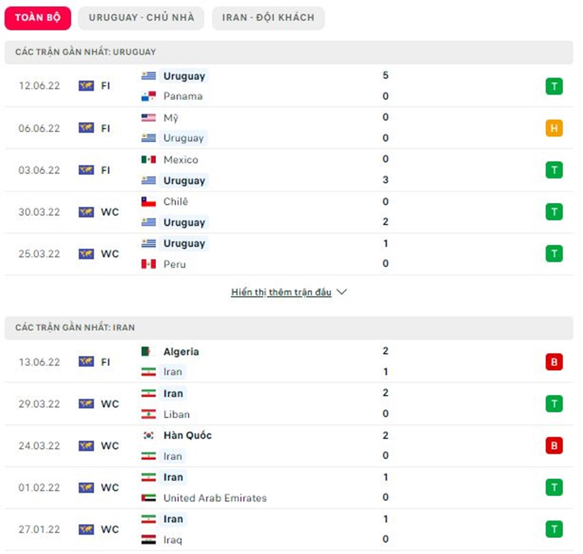The width and height of the screenshot is (583, 554).
Task: Open the Hàn Quốc team link
Action: (x=187, y=436)
